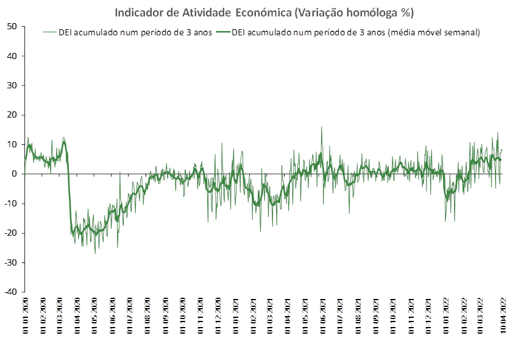
Task: Click the -30 label on the vertical axis
Action: pos(10,263)
